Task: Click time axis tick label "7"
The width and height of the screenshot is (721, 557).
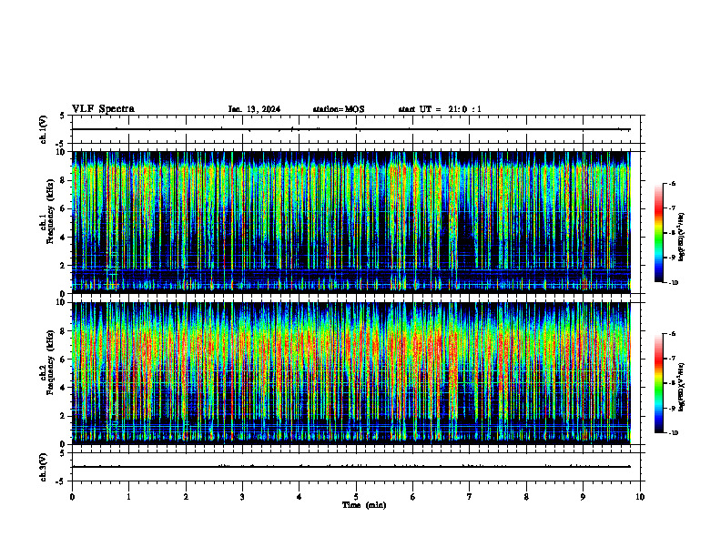Action: [470, 497]
